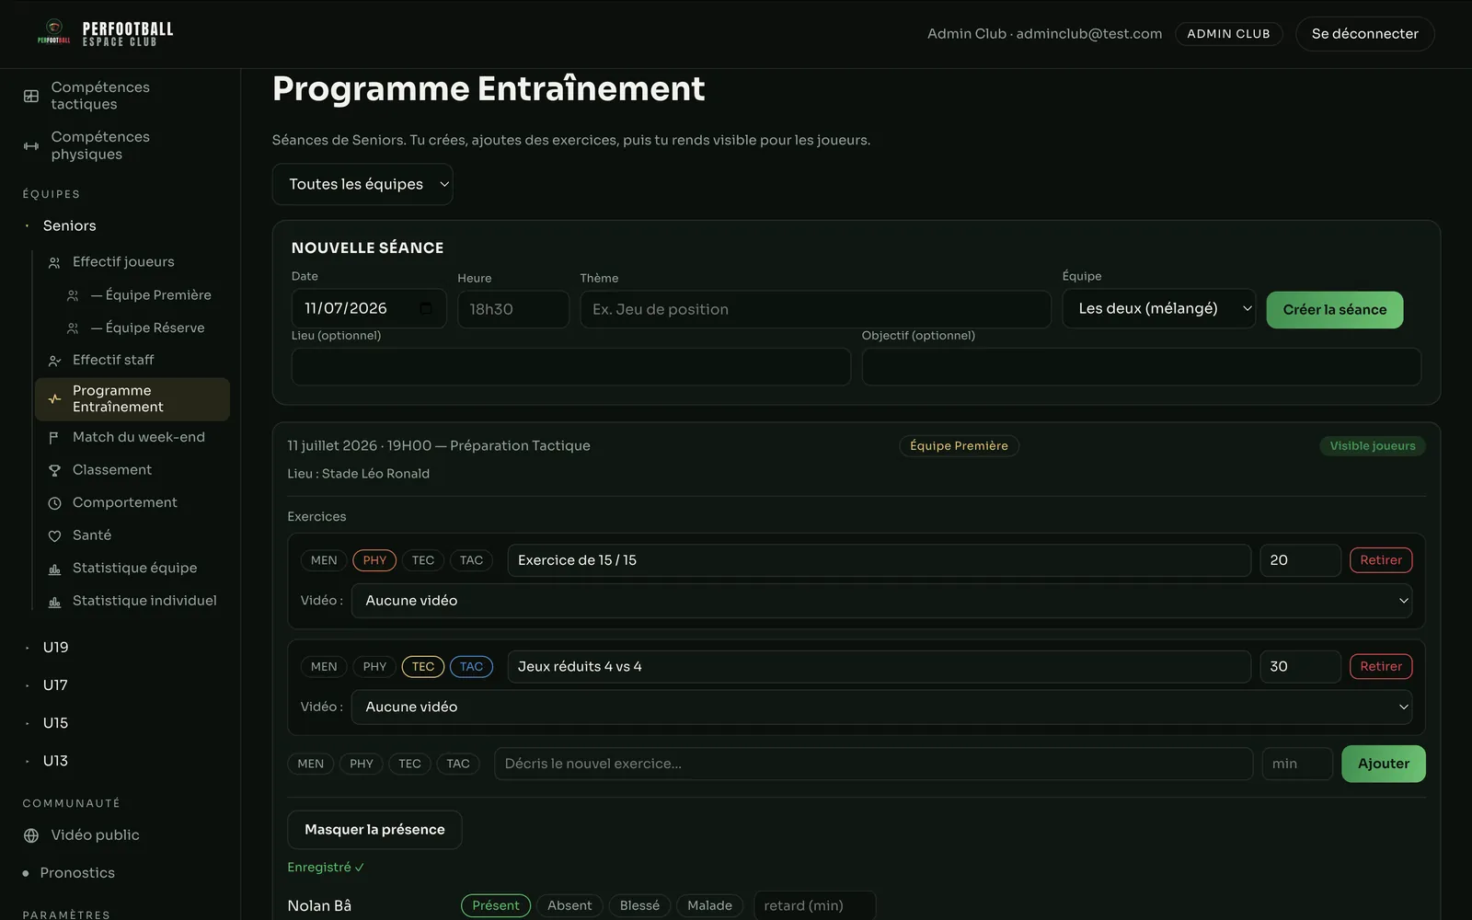Go to Pronostics in sidebar
This screenshot has height=920, width=1472.
77,873
